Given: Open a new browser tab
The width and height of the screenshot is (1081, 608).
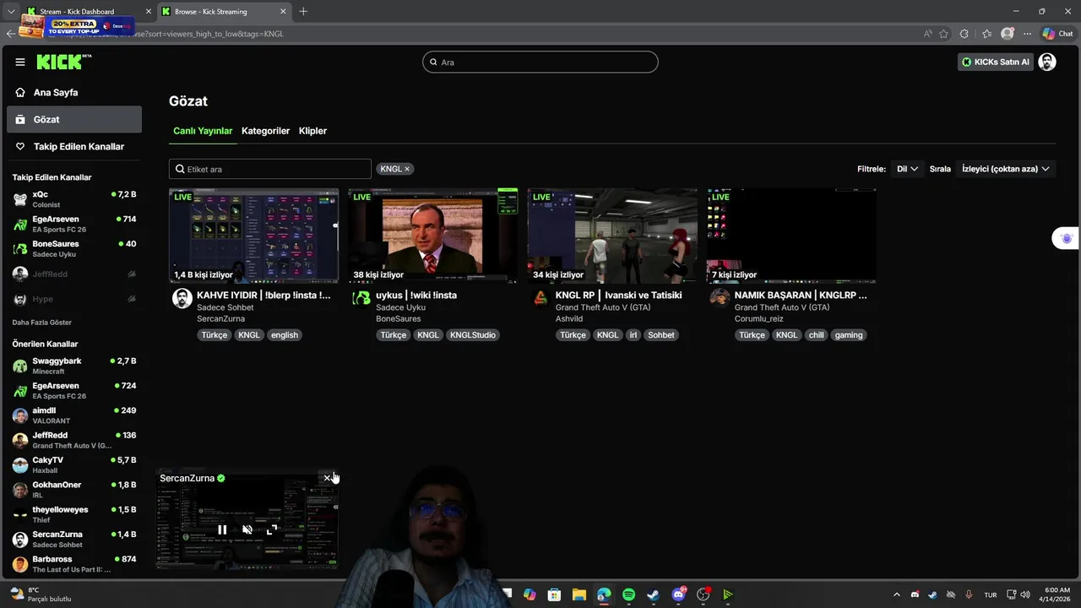Looking at the screenshot, I should pyautogui.click(x=303, y=11).
